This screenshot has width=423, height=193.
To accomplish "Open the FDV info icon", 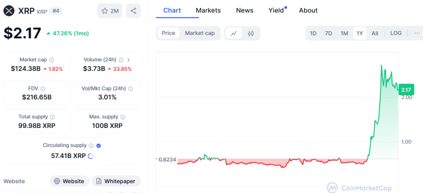I will (x=43, y=88).
